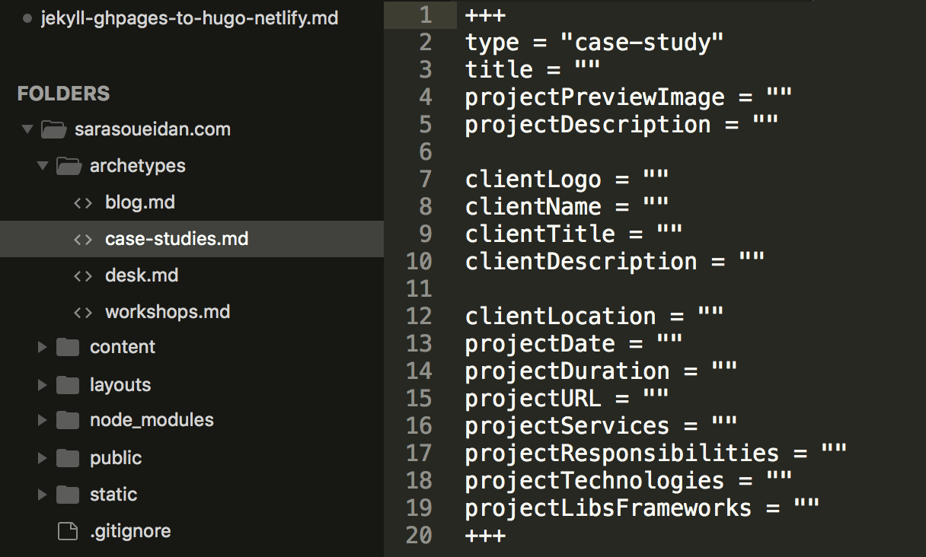
Task: Click the archetypes open folder icon
Action: pos(69,166)
